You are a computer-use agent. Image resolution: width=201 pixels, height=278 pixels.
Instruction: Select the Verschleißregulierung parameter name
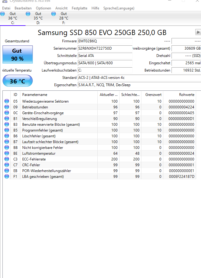point(39,119)
